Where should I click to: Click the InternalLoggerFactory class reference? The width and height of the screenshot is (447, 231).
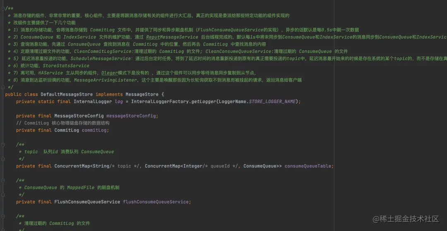(x=160, y=101)
